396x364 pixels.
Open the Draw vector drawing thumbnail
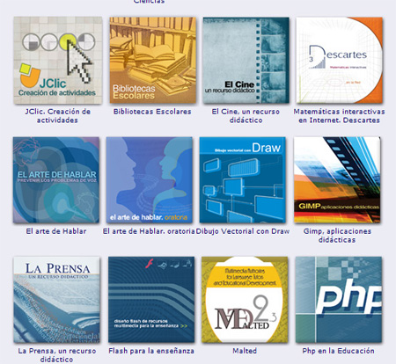243,180
